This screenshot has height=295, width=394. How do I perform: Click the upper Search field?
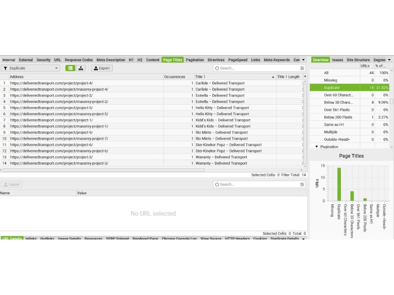[259, 68]
